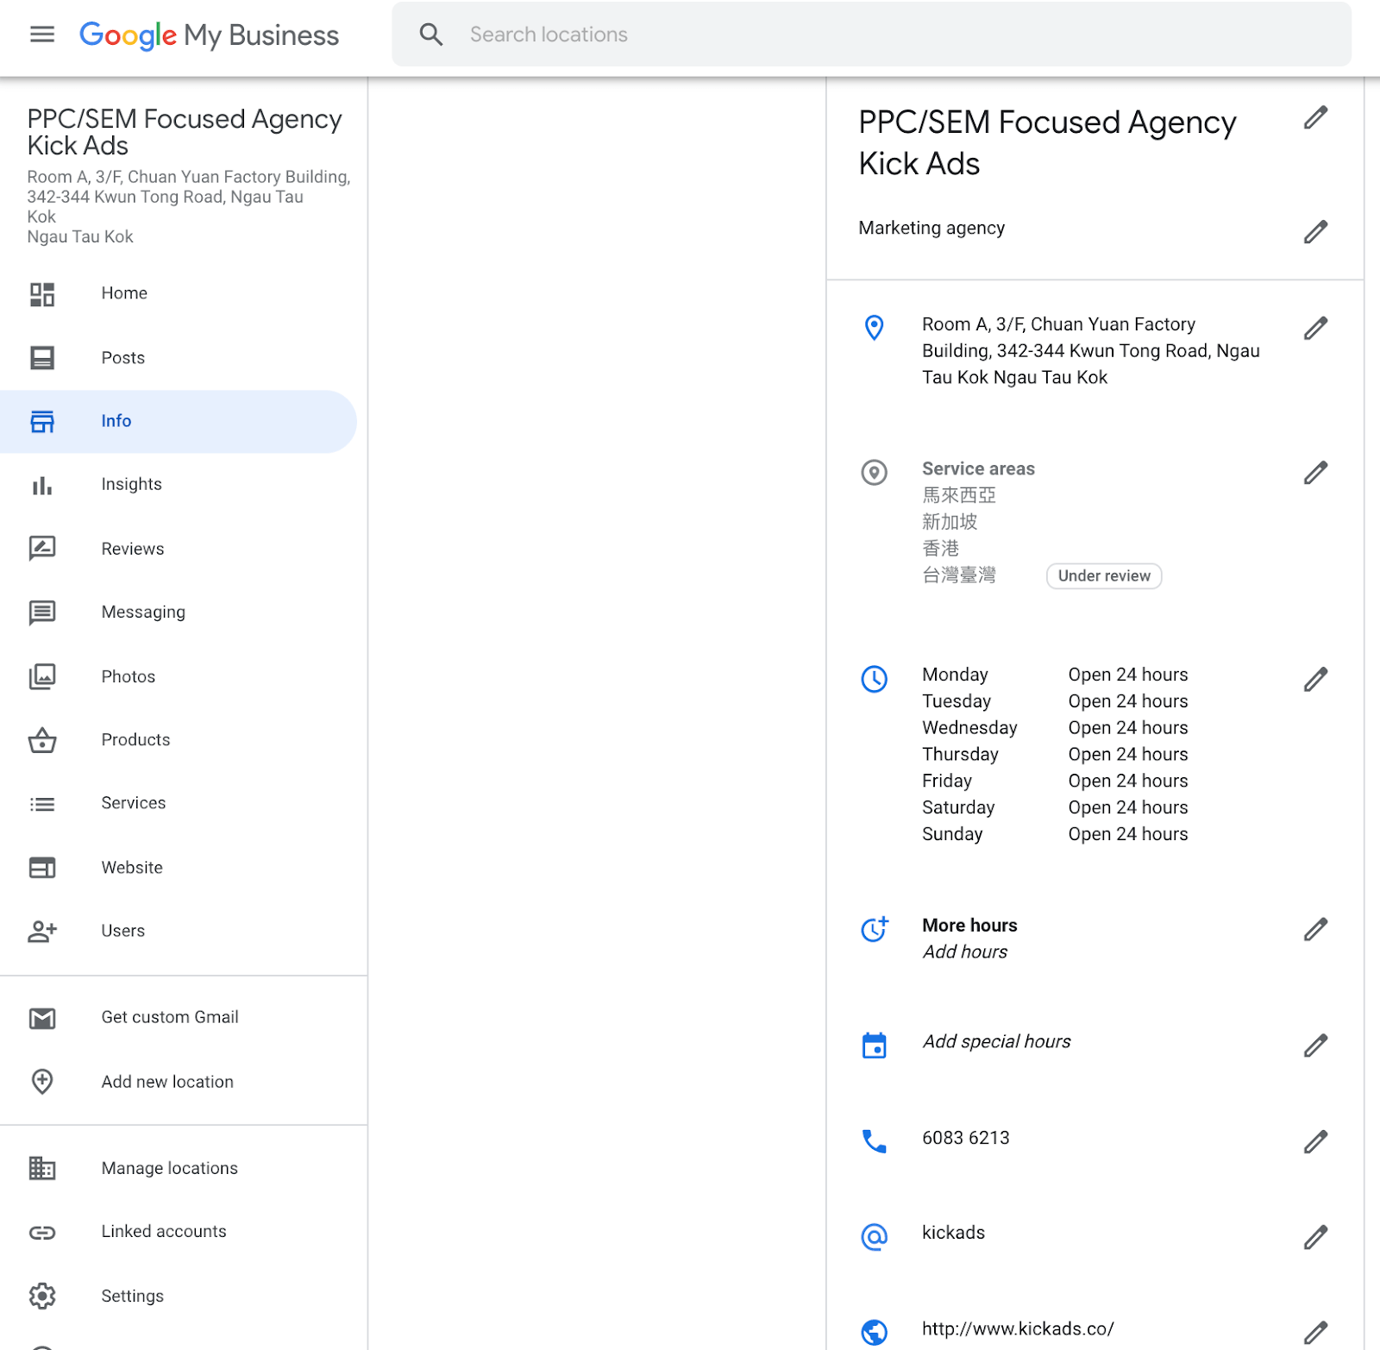Open the Insights bar chart icon
The width and height of the screenshot is (1380, 1350).
pyautogui.click(x=42, y=485)
